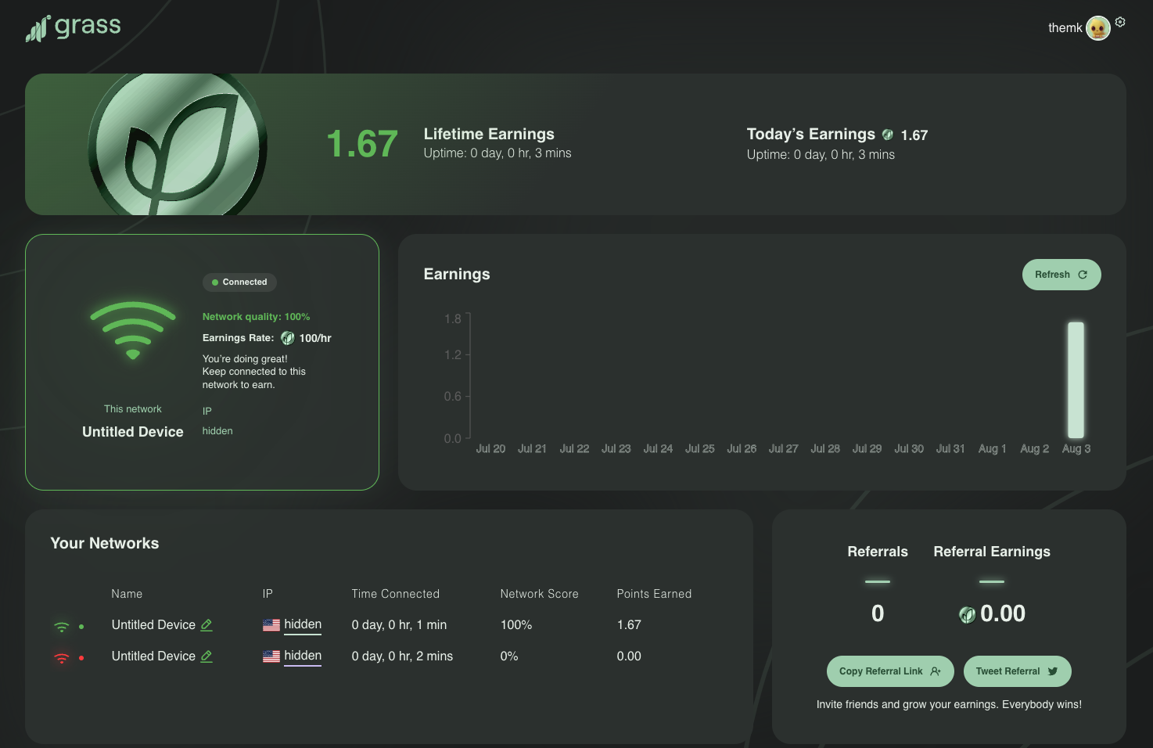Click Untitled Device name in 0% row
The image size is (1153, 748).
[153, 656]
